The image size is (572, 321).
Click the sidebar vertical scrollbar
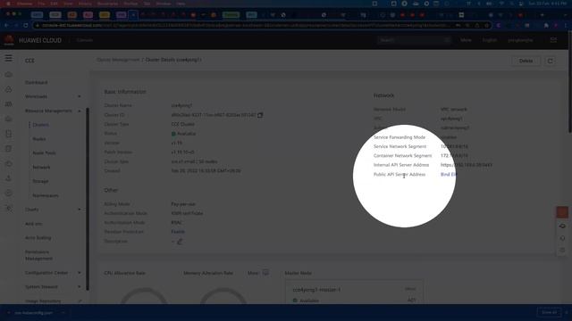[x=88, y=199]
